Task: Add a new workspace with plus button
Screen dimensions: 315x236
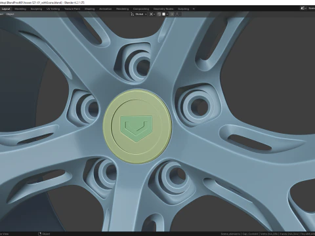Action: tap(194, 9)
